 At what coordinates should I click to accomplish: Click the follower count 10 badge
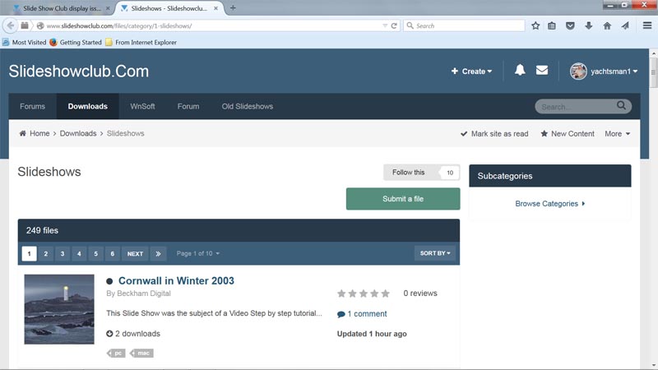(x=449, y=173)
